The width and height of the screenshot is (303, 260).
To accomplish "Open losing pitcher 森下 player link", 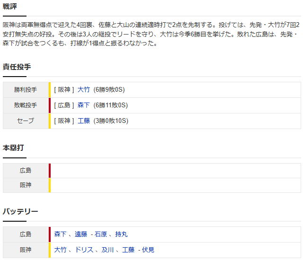I will pos(84,105).
